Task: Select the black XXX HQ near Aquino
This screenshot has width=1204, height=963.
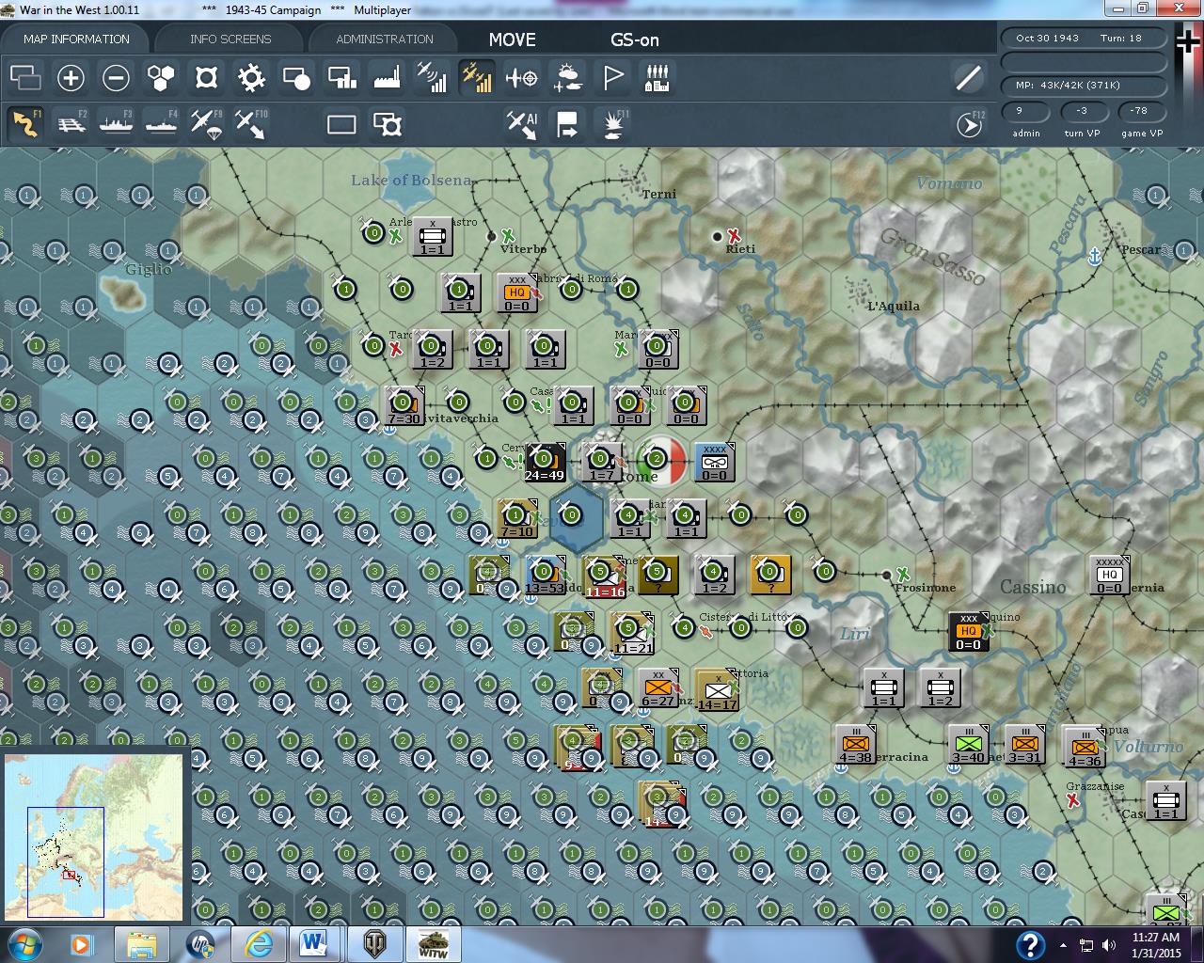Action: 968,631
